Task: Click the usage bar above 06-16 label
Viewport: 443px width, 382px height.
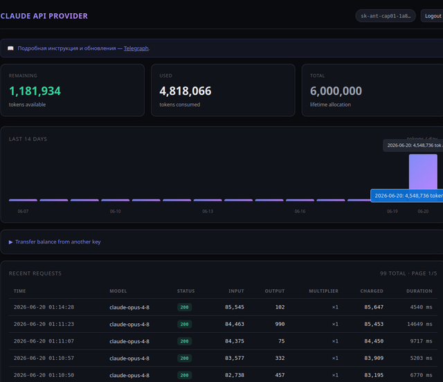Action: (x=300, y=200)
